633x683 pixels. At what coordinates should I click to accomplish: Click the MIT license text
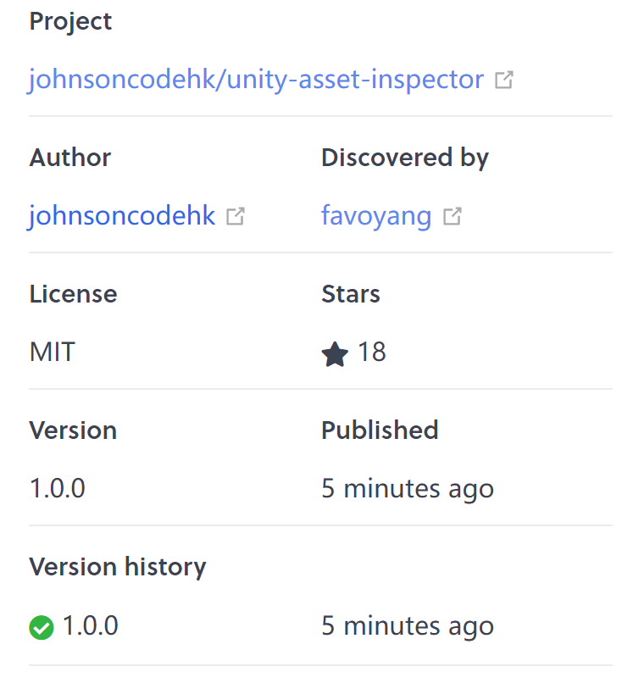pyautogui.click(x=52, y=353)
